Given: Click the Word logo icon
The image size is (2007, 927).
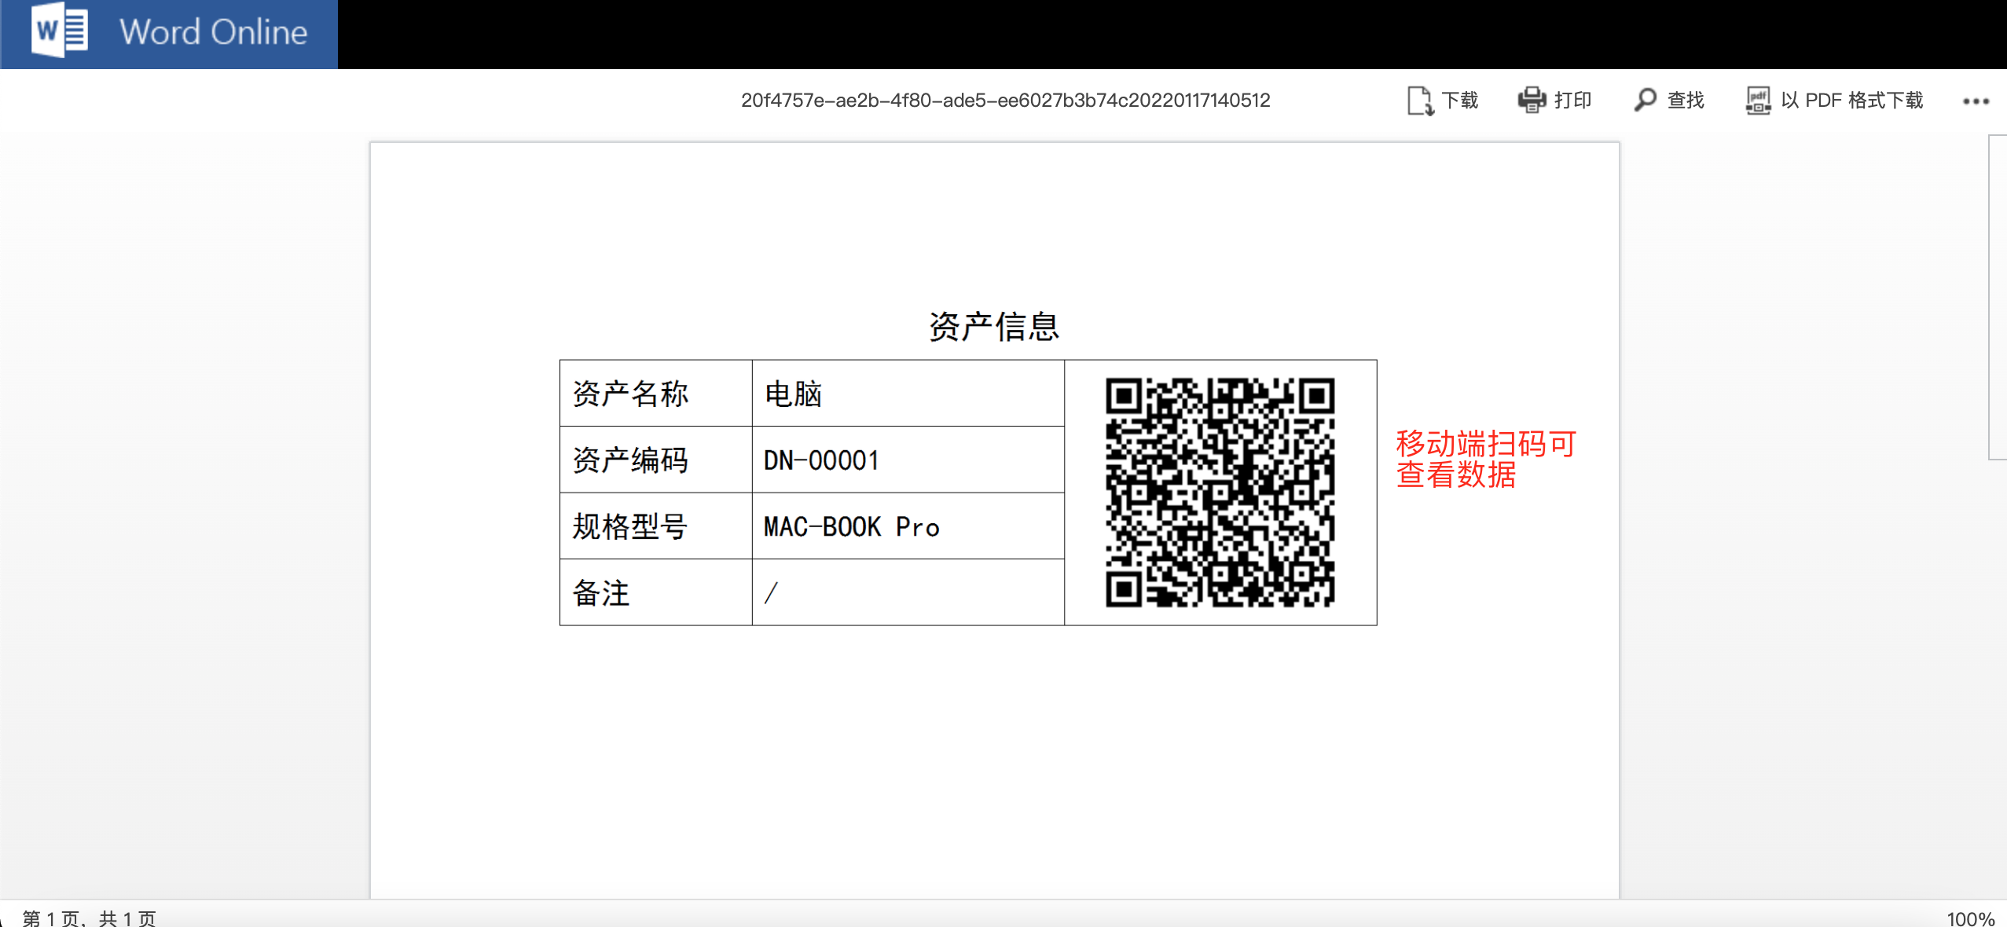Looking at the screenshot, I should 59,31.
